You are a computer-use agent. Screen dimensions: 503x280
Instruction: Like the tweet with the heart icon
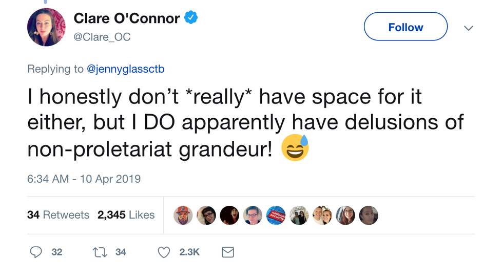[x=164, y=252]
